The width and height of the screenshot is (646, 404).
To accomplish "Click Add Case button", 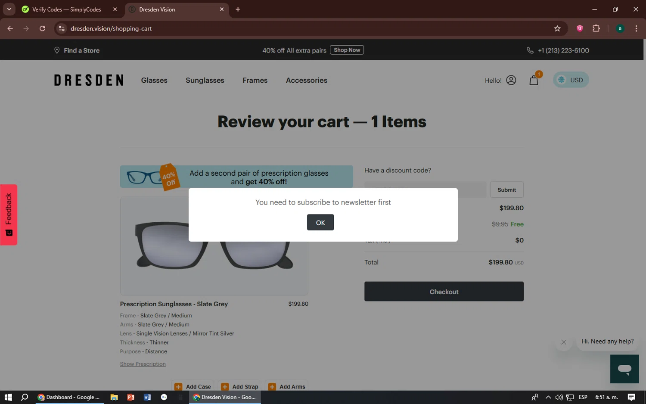I will click(x=193, y=386).
